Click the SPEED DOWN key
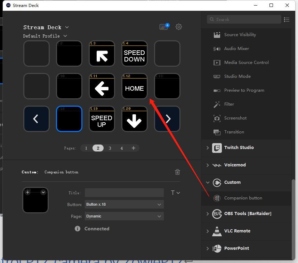298x263 pixels. (x=135, y=54)
